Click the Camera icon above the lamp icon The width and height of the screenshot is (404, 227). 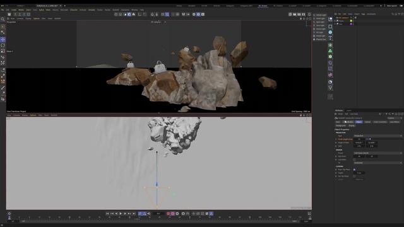coord(330,82)
